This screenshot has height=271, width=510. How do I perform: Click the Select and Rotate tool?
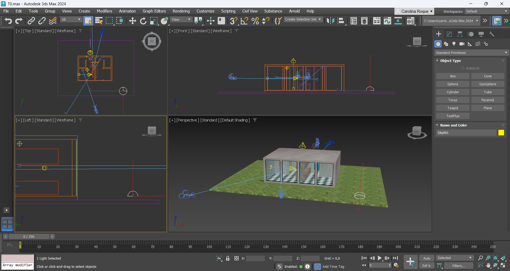coord(143,21)
